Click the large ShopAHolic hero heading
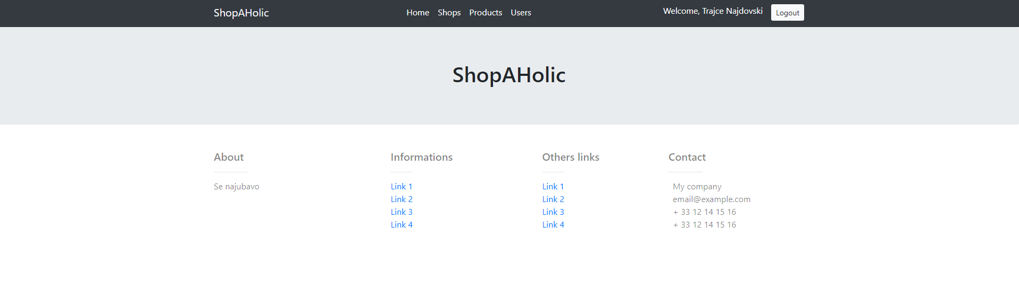1019x288 pixels. click(x=508, y=75)
